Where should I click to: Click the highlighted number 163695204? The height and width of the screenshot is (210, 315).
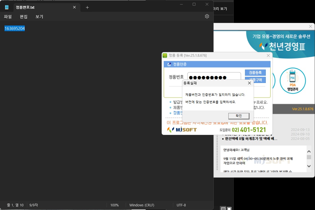point(15,28)
